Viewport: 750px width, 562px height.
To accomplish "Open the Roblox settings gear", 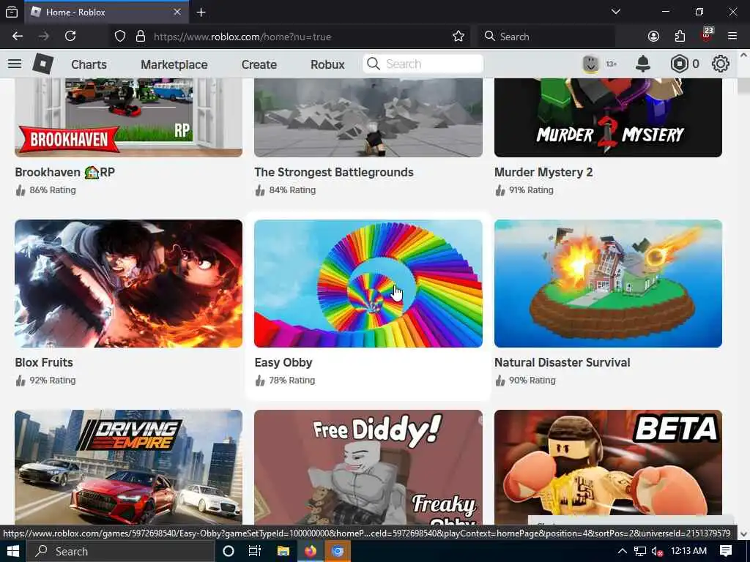I will pos(721,64).
